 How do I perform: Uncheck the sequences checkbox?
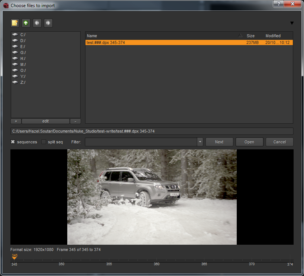13,142
